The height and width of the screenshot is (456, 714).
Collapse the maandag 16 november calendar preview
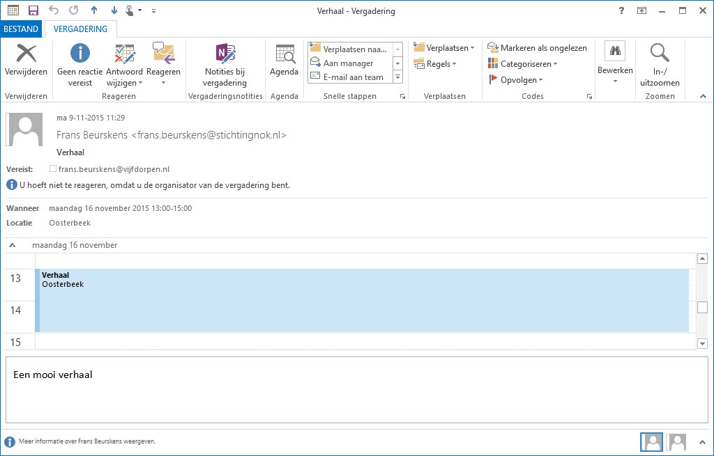tap(13, 245)
